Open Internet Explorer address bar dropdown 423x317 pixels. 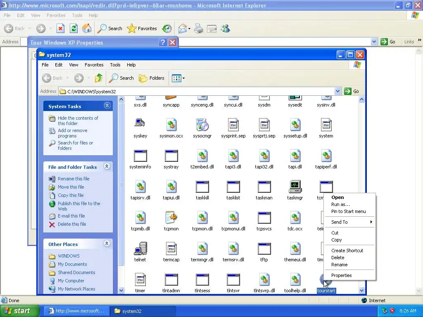[374, 42]
